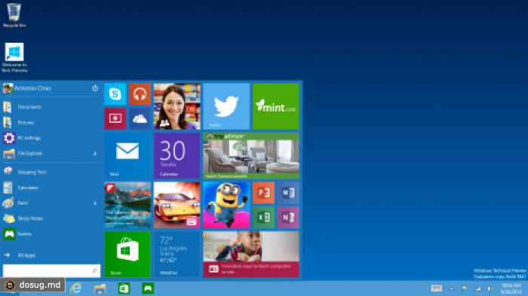The width and height of the screenshot is (528, 296).
Task: Launch OneNote from its tile
Action: point(288,217)
